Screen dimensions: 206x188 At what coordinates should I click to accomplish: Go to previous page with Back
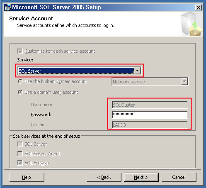coord(104,177)
